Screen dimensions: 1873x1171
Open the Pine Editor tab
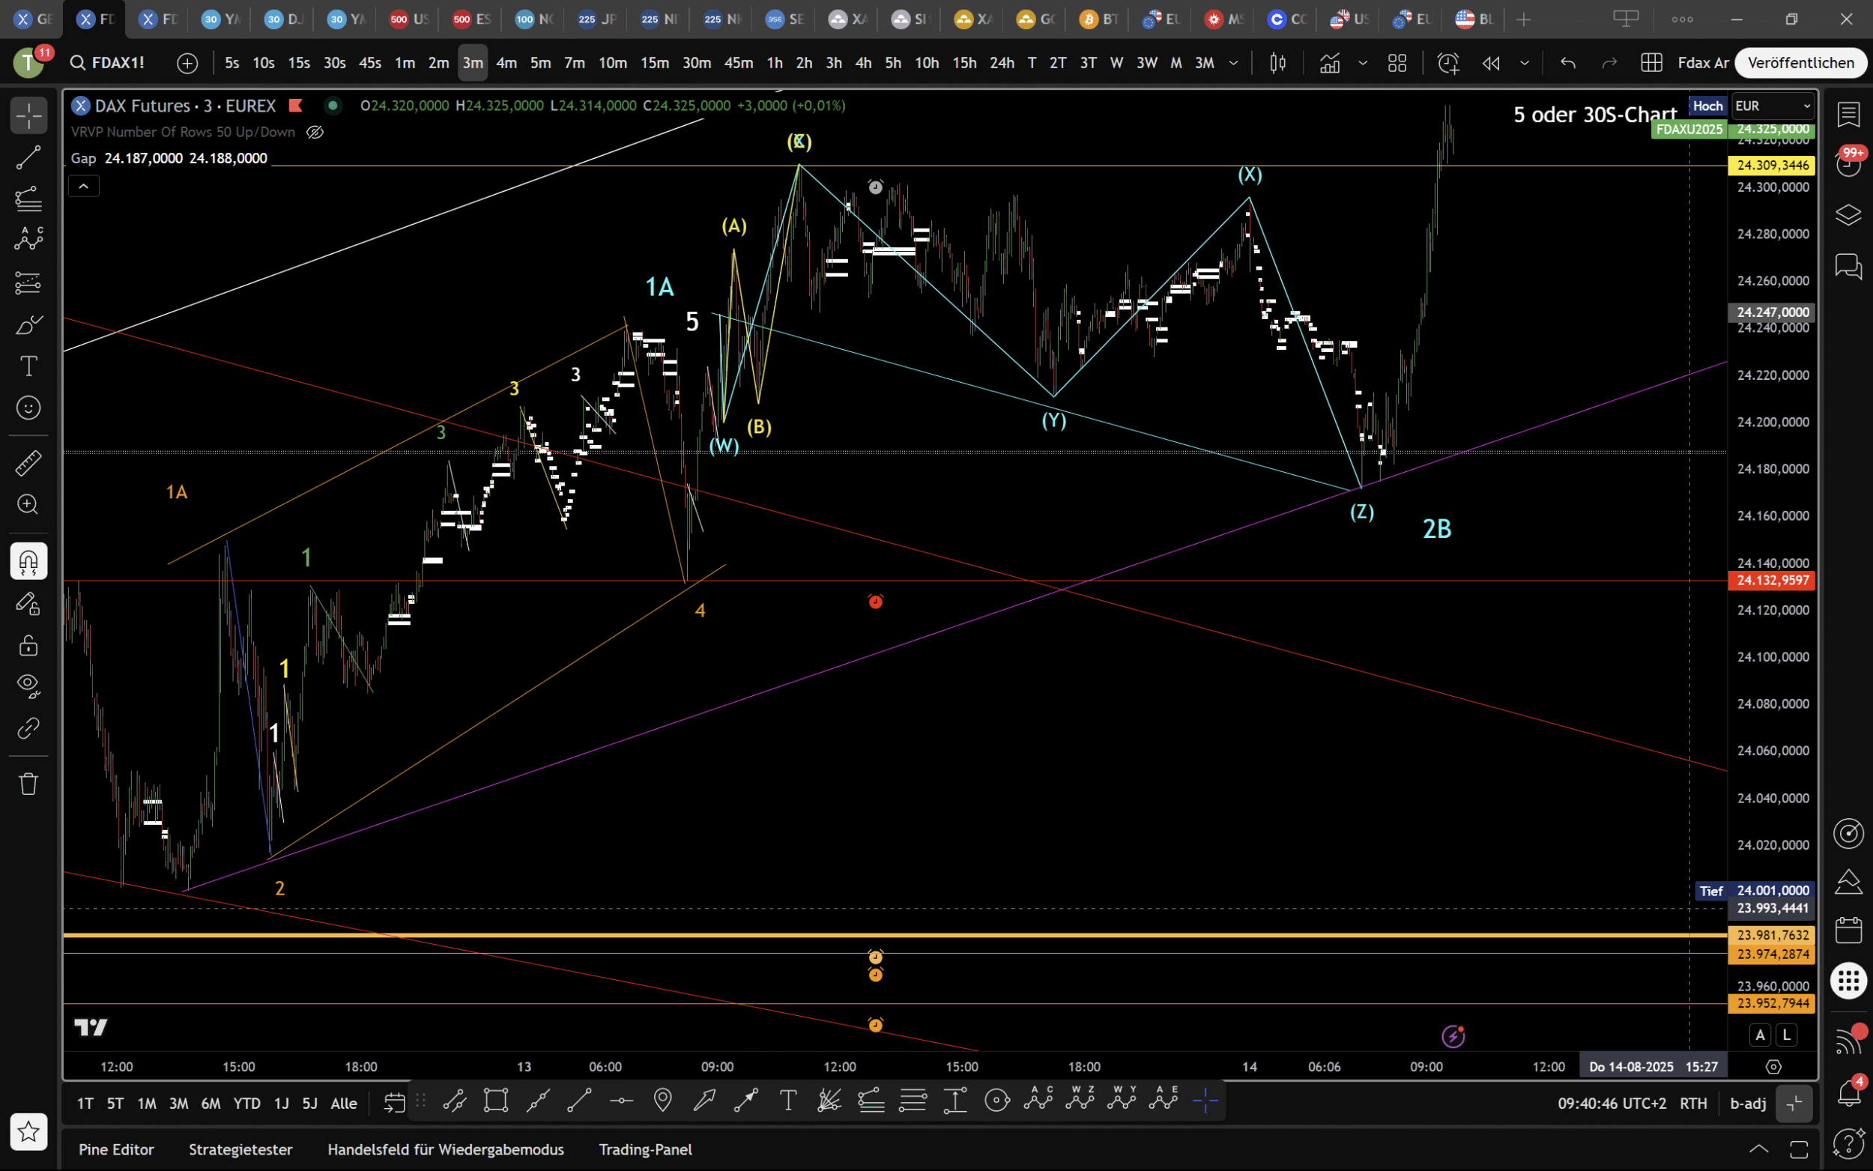point(116,1149)
